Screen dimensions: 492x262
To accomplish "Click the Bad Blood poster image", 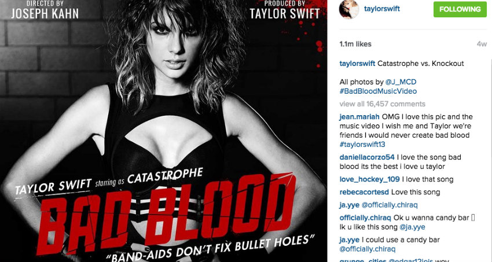I will click(x=163, y=131).
